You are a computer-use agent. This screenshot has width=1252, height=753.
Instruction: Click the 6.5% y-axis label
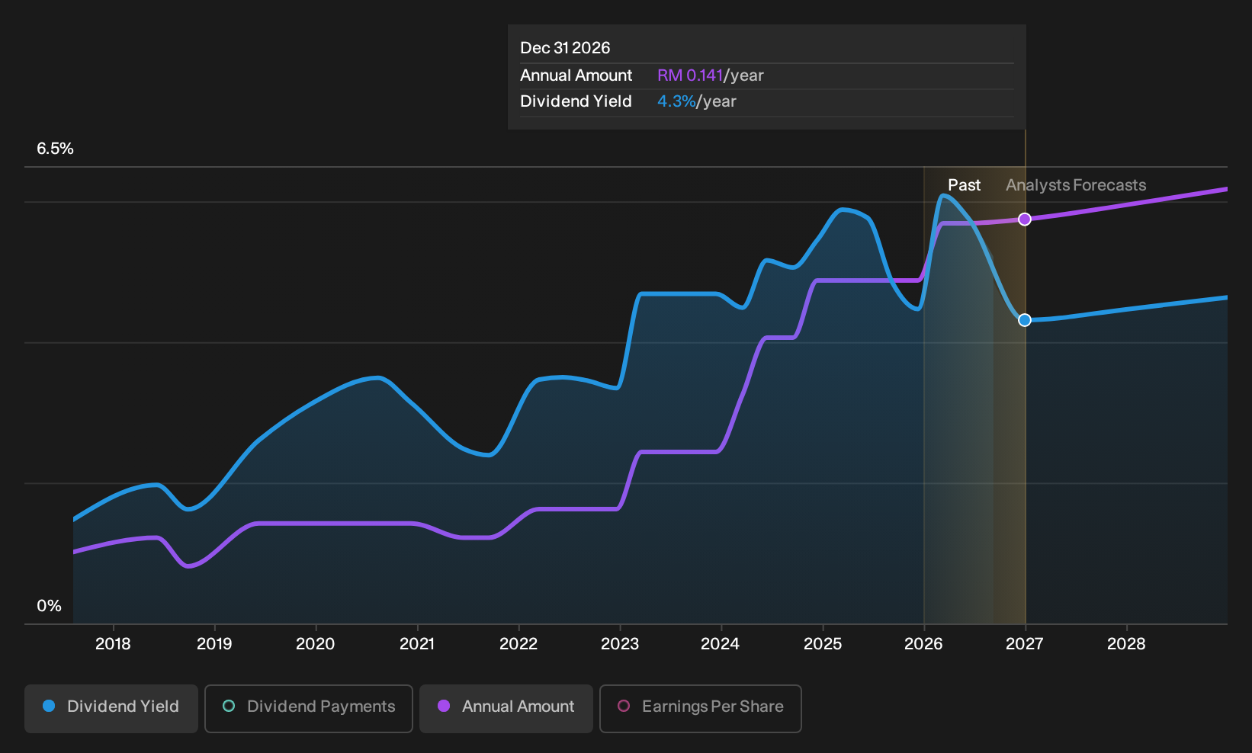point(55,149)
